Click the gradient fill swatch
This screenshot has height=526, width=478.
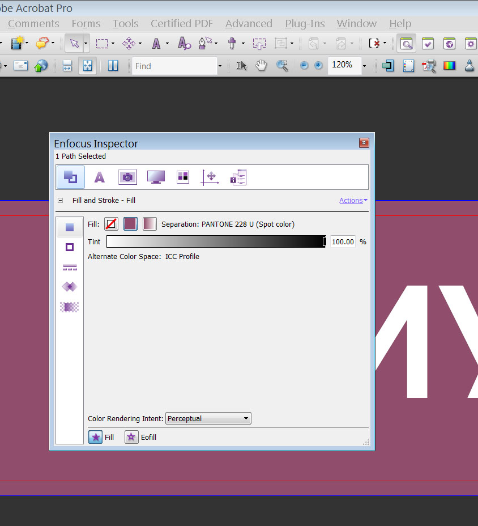pyautogui.click(x=150, y=224)
